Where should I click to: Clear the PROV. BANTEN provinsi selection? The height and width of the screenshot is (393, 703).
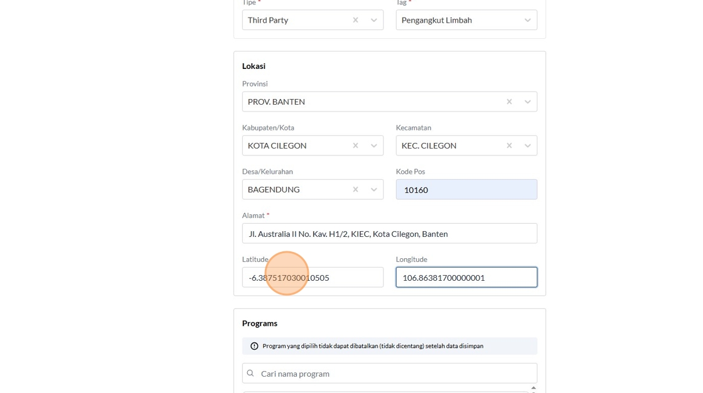click(509, 102)
